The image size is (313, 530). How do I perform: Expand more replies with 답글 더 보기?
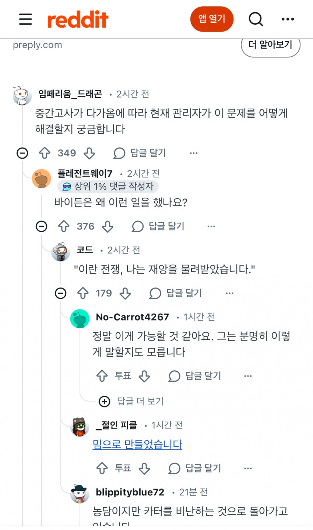point(131,401)
